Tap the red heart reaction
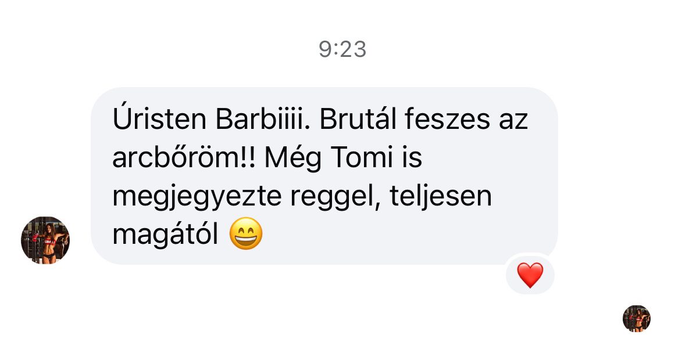Viewport: 682px width, 364px height. [x=530, y=275]
